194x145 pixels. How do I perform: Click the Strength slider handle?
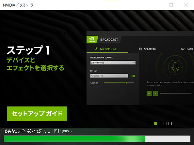(x=126, y=83)
